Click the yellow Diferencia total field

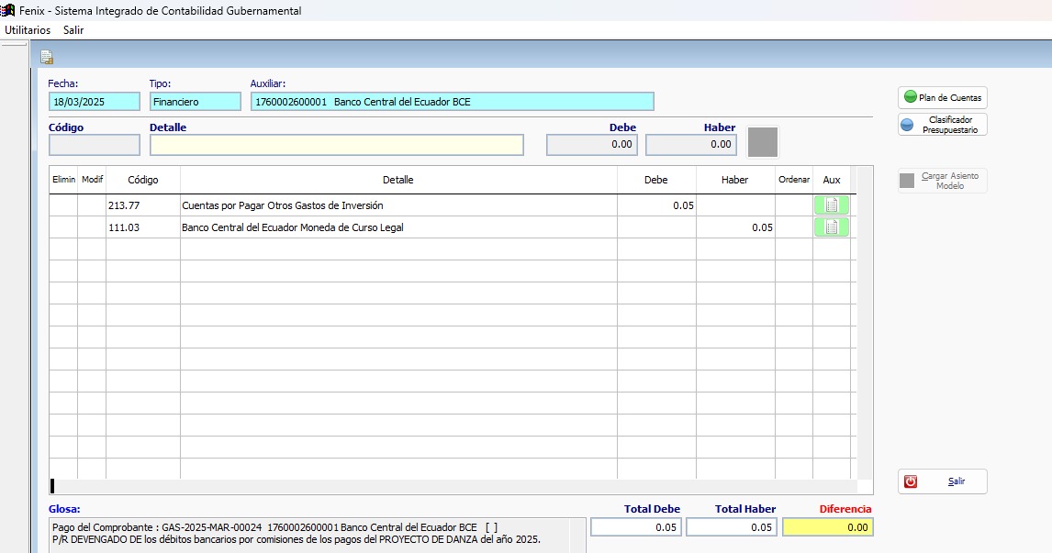[x=827, y=527]
